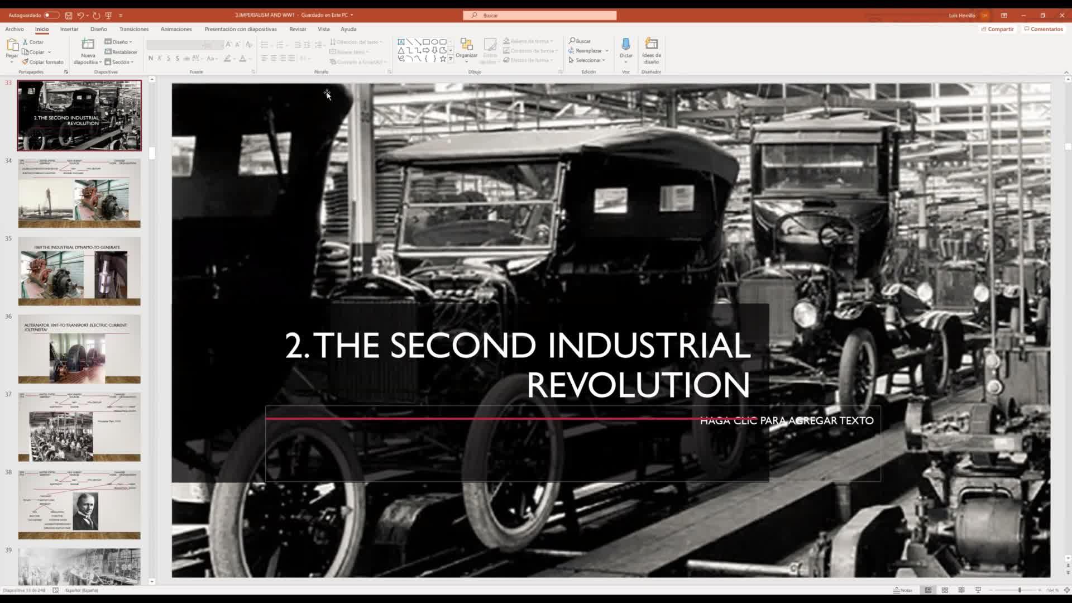
Task: Click the zoom slider handle
Action: pyautogui.click(x=1020, y=590)
